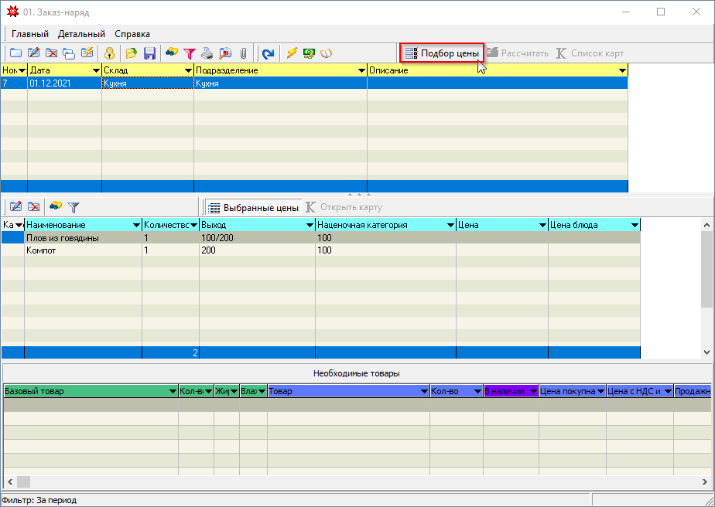
Task: Open the Дата column dropdown arrow
Action: (95, 70)
